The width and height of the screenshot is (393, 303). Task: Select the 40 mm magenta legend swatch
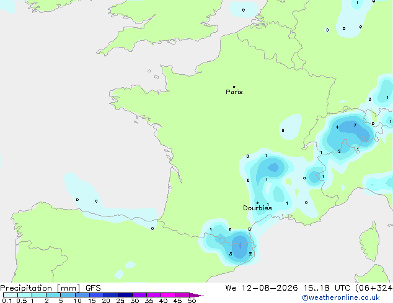tap(168, 295)
